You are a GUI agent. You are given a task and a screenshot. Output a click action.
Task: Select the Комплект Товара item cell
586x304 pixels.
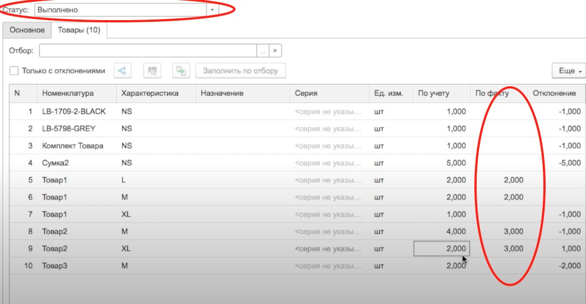click(x=77, y=146)
